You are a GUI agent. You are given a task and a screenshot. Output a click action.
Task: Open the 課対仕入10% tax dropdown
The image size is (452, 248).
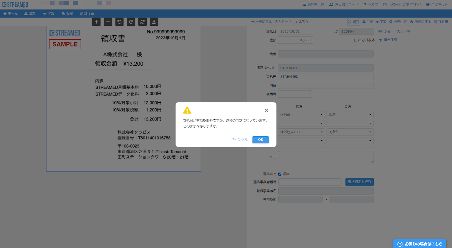pyautogui.click(x=301, y=132)
